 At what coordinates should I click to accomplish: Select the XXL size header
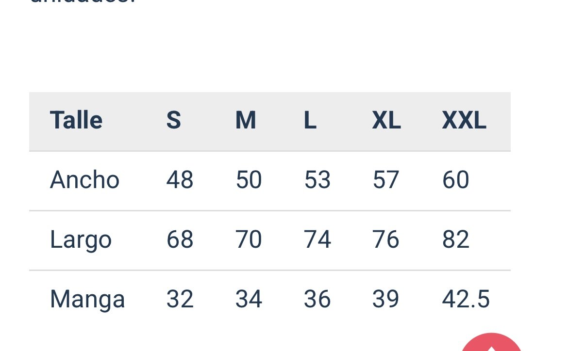464,120
